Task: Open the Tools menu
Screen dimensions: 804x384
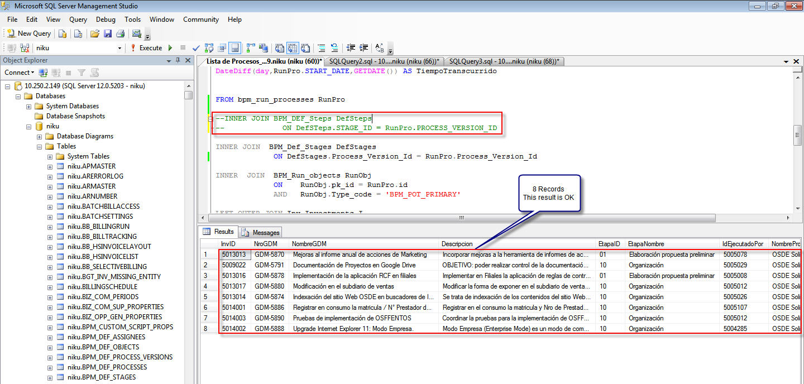Action: (x=132, y=20)
